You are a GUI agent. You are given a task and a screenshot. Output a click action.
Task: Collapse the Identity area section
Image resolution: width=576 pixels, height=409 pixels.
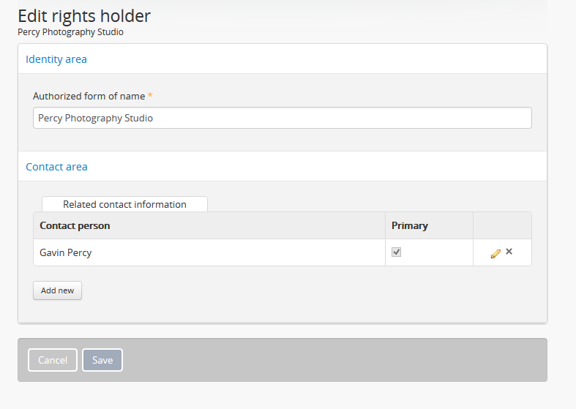56,59
